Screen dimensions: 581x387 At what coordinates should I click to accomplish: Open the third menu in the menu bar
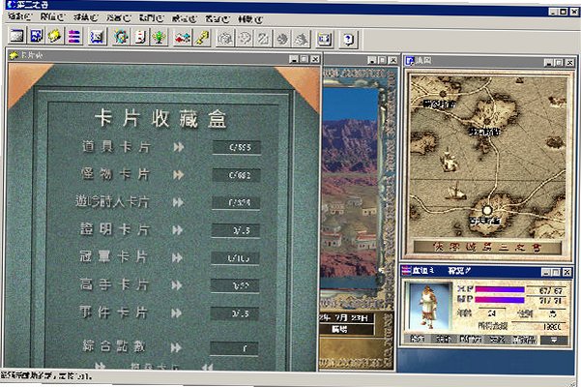86,17
